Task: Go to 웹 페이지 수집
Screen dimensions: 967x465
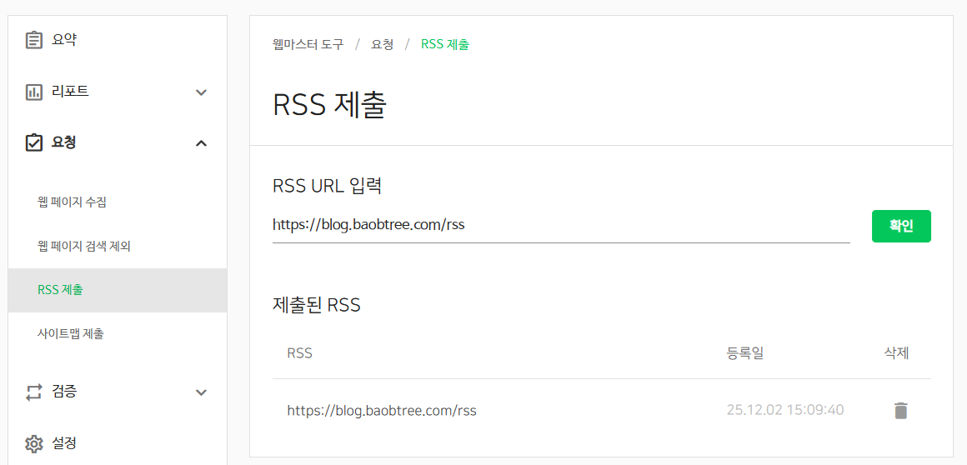Action: [x=72, y=202]
